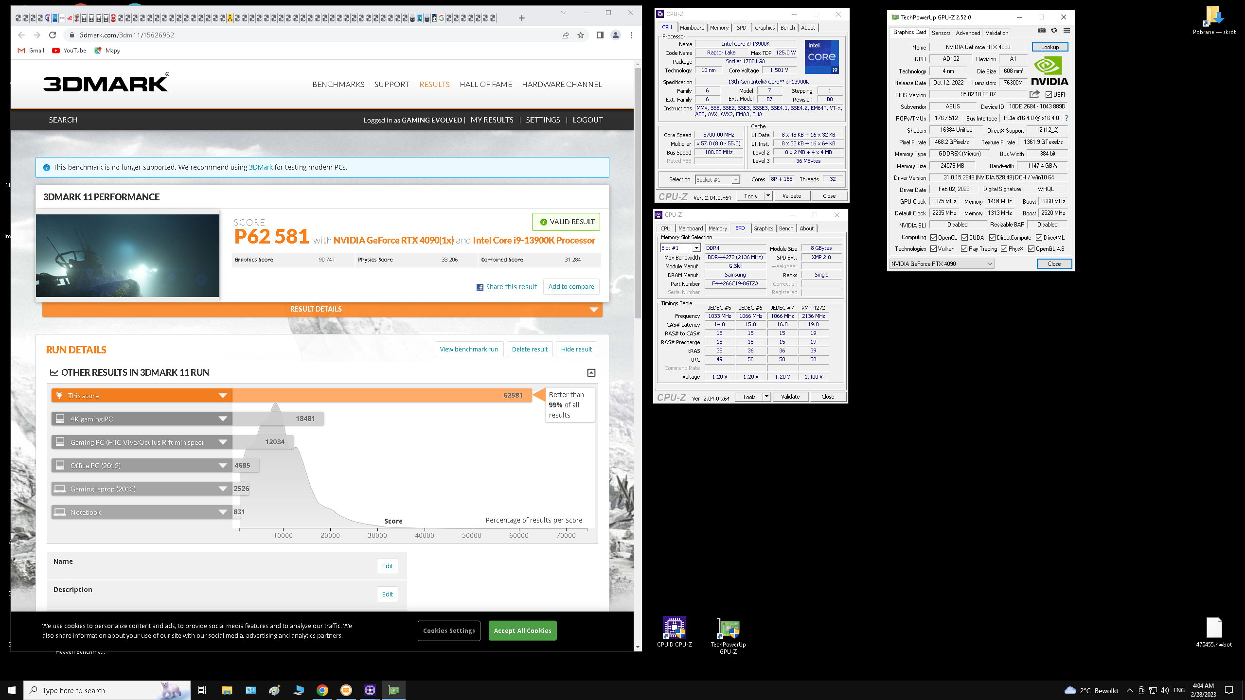Click Accept All Cookies
The width and height of the screenshot is (1245, 700).
click(x=522, y=630)
